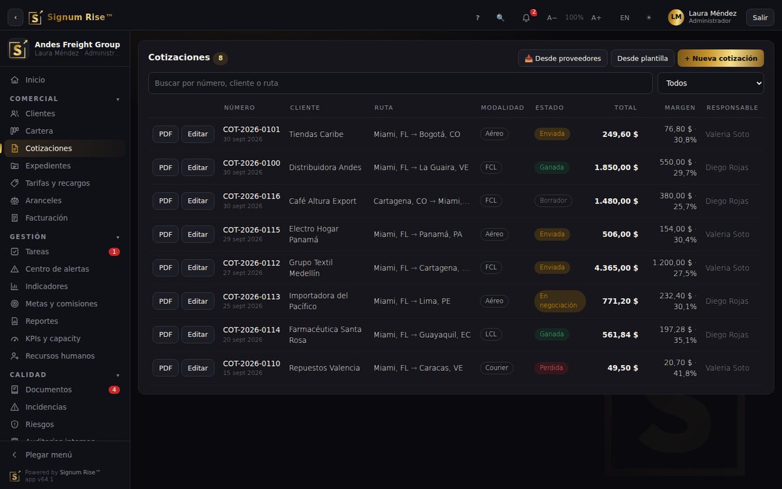Open PDF for COT-2026-0114
Image resolution: width=782 pixels, height=489 pixels.
pyautogui.click(x=166, y=334)
